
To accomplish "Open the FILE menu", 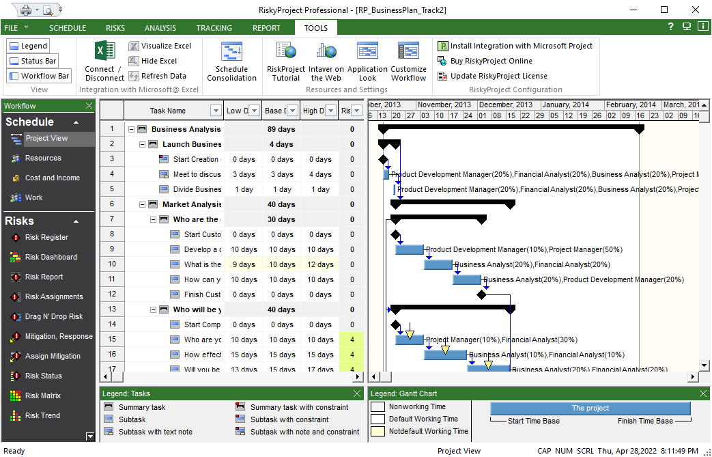I will 16,28.
